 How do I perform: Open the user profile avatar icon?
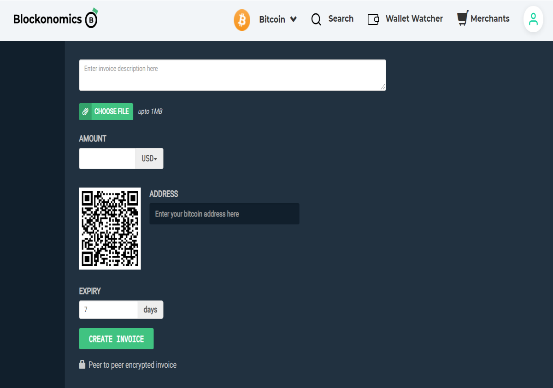point(533,19)
